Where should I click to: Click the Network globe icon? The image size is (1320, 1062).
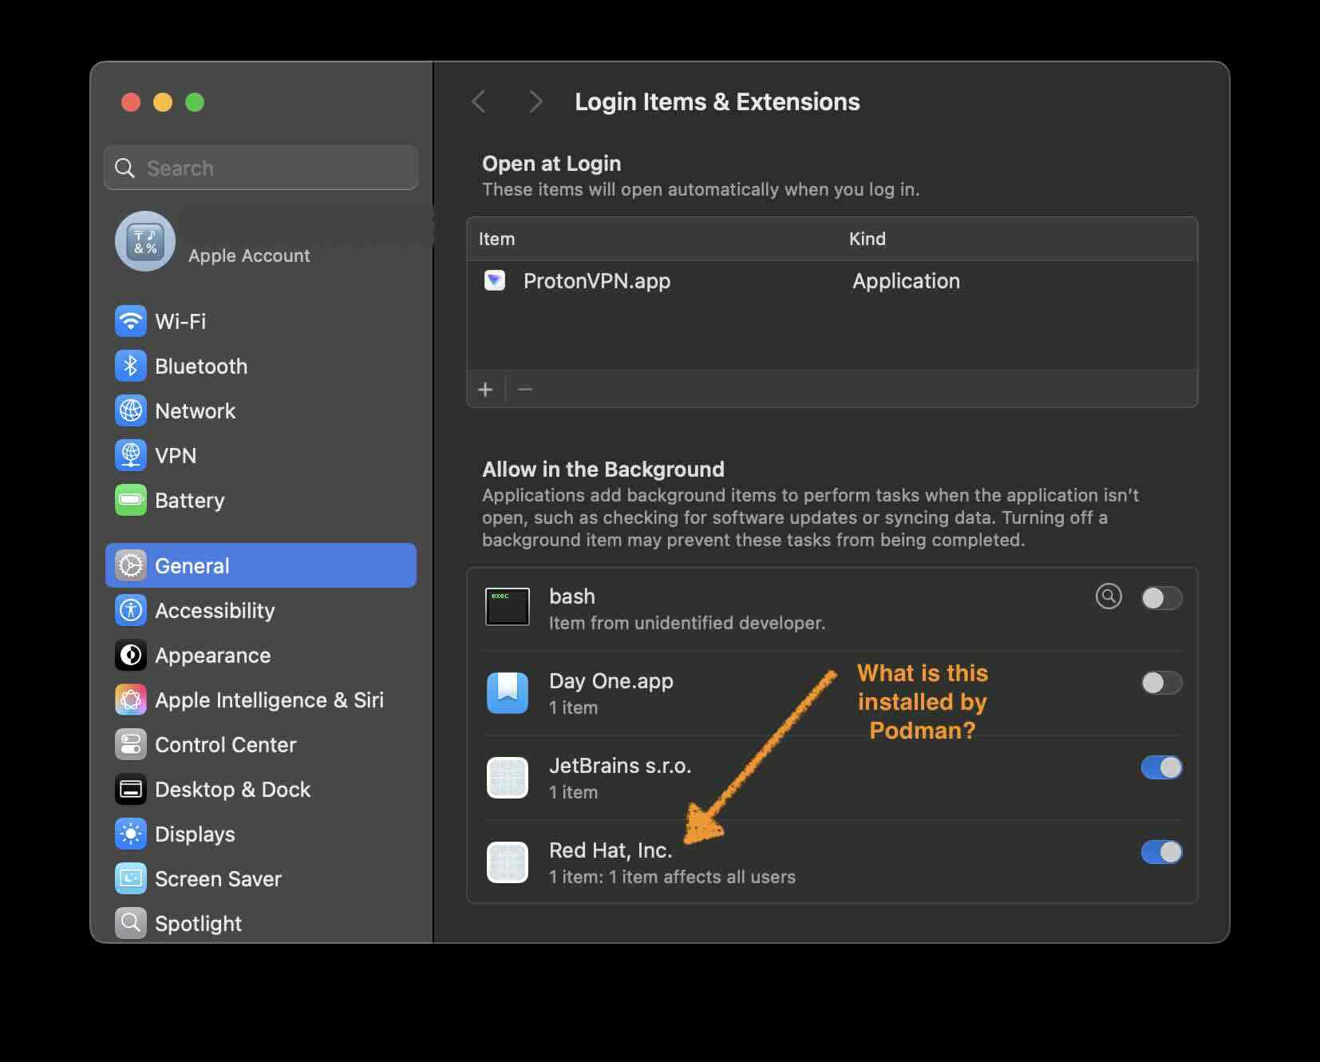(131, 410)
